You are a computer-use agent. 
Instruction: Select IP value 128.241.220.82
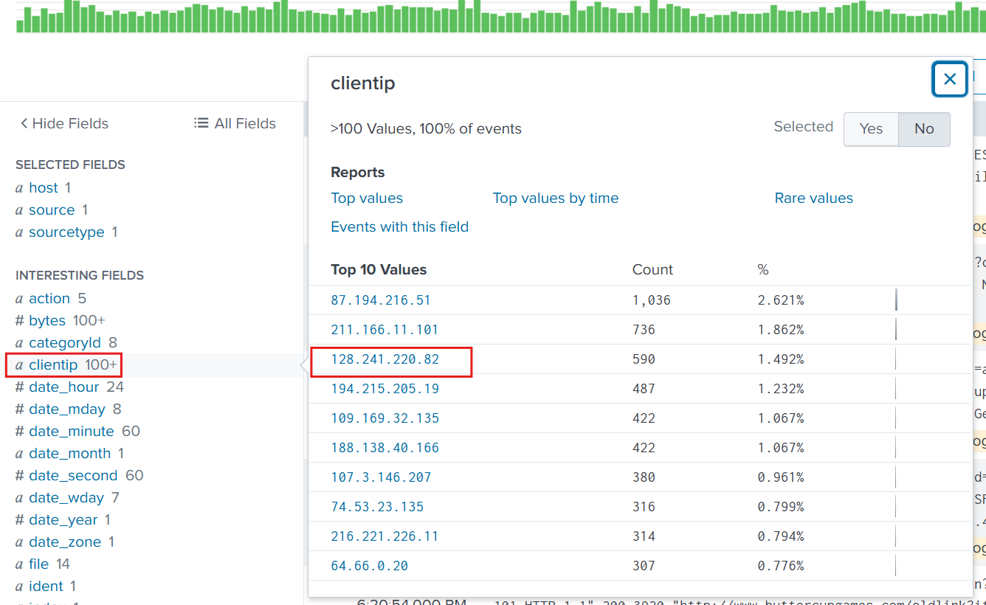point(385,359)
